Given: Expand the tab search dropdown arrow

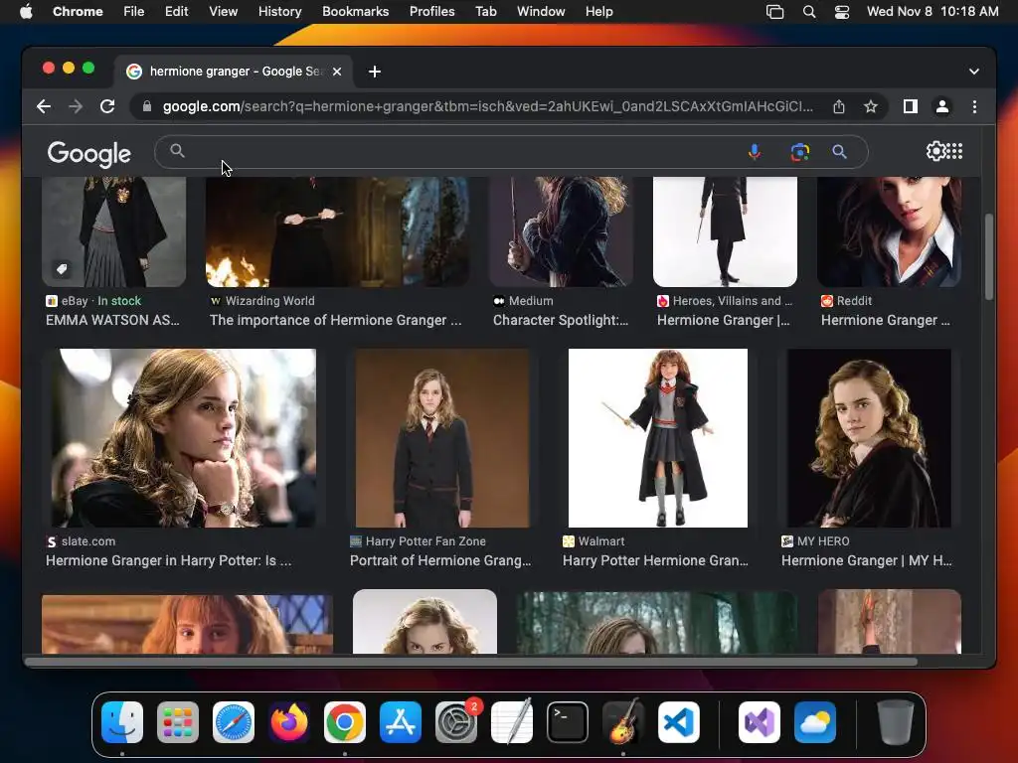Looking at the screenshot, I should click(974, 72).
